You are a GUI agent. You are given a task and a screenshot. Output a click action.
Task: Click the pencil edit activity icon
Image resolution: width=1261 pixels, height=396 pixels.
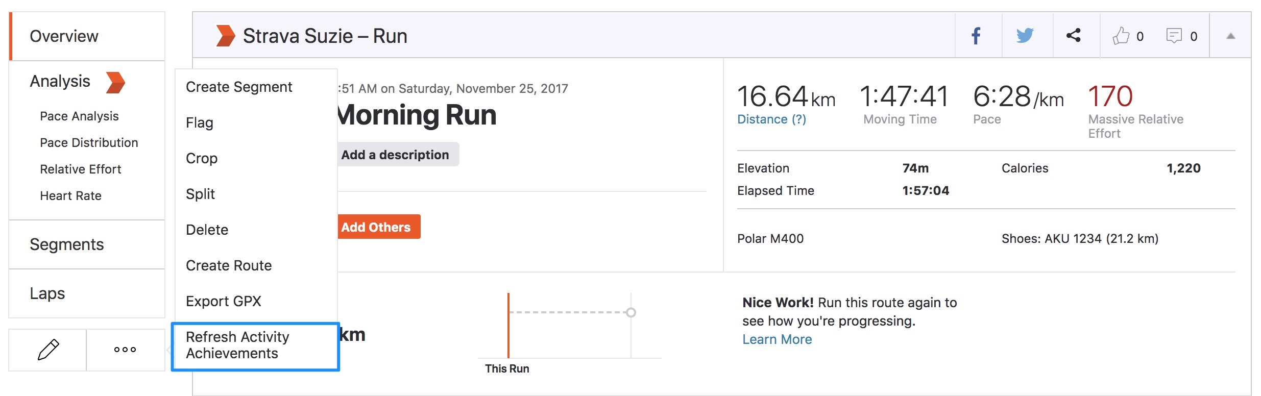point(48,350)
